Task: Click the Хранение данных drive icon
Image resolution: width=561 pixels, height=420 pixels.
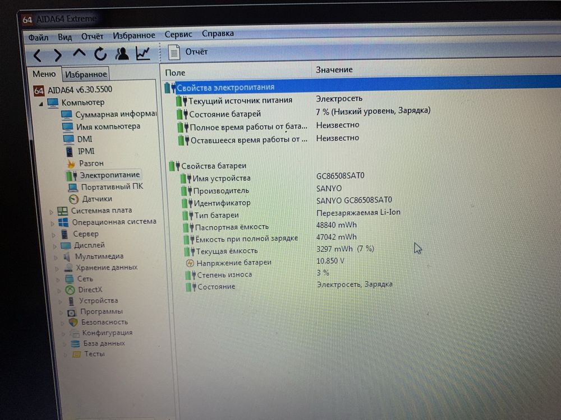Action: pyautogui.click(x=68, y=268)
